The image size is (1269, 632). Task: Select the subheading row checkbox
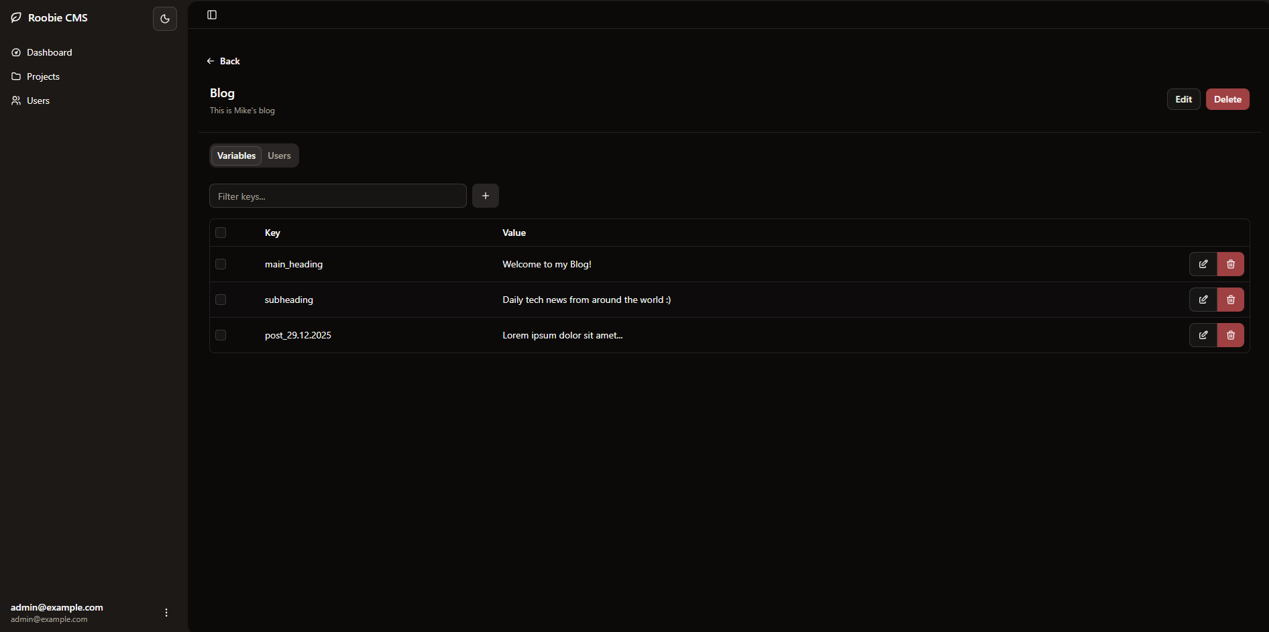(221, 300)
